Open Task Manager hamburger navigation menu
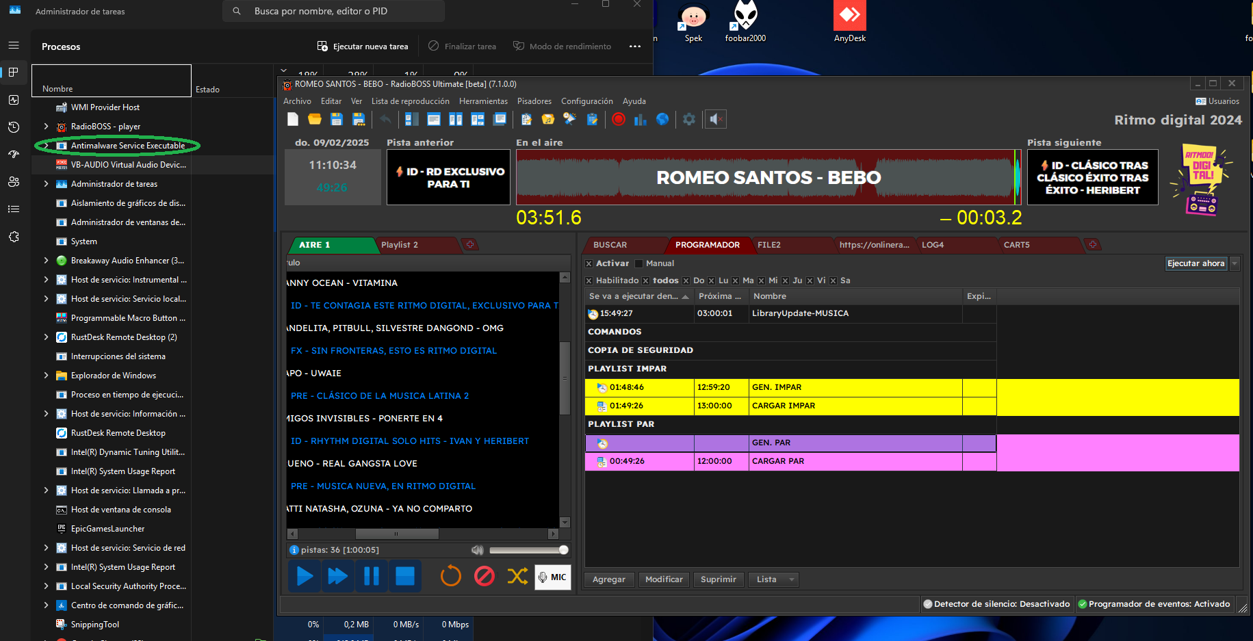Image resolution: width=1253 pixels, height=641 pixels. [14, 45]
